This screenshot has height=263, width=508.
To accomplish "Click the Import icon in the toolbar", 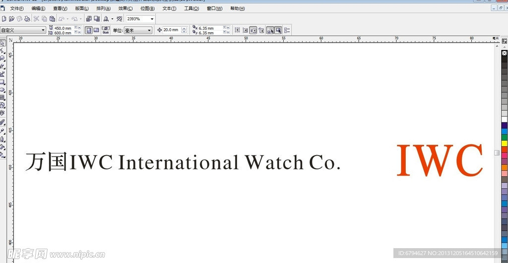I will click(x=89, y=19).
